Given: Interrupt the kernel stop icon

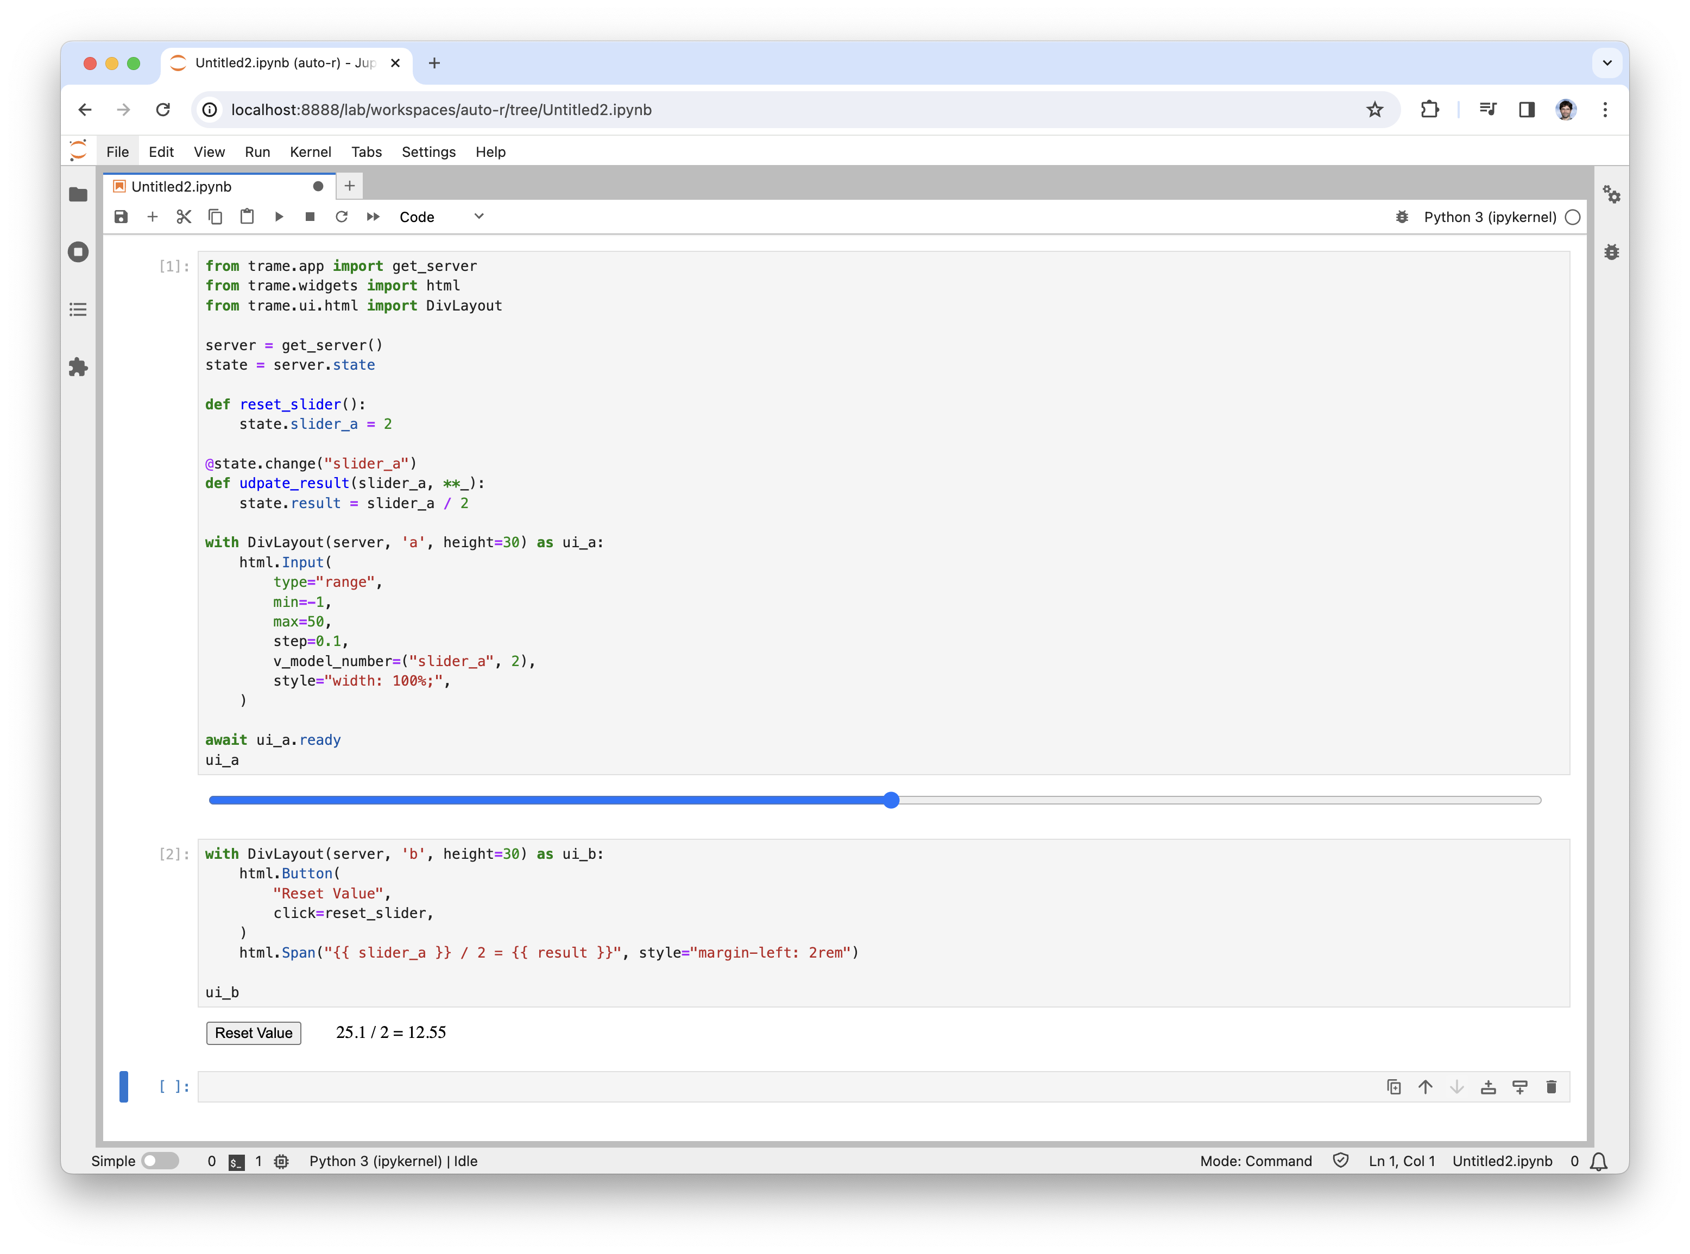Looking at the screenshot, I should pos(310,217).
